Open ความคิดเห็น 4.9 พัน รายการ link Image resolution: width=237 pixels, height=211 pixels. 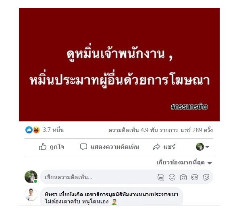[143, 130]
